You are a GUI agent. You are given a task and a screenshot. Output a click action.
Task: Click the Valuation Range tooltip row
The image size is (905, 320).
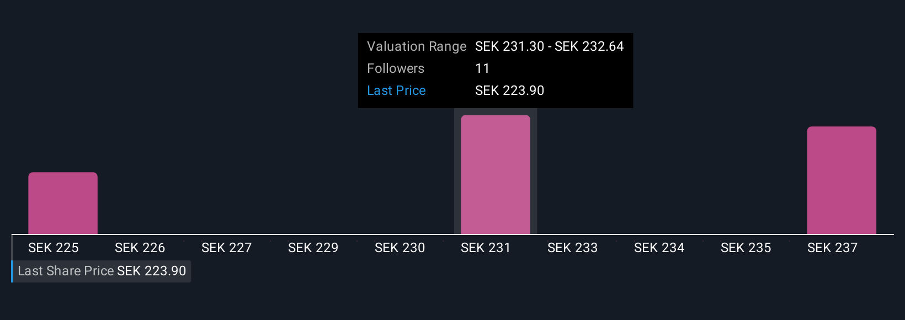point(496,46)
